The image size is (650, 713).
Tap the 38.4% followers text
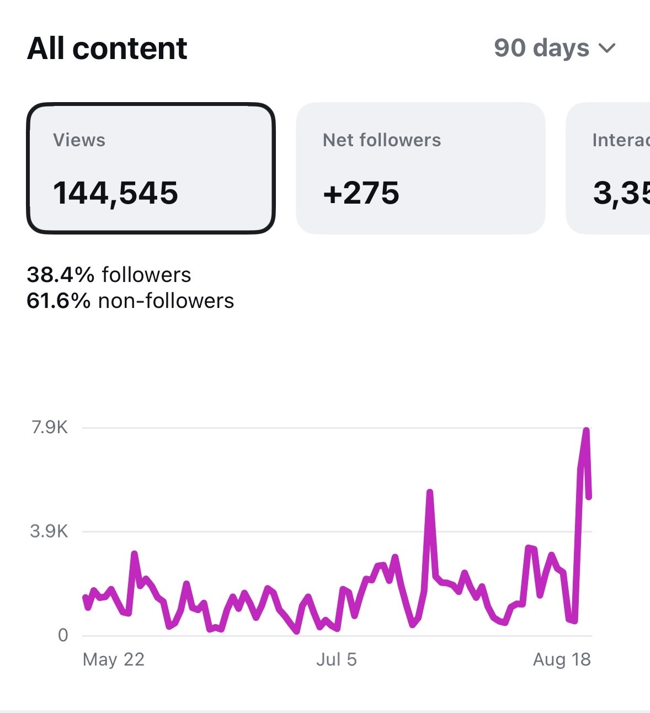click(x=109, y=274)
